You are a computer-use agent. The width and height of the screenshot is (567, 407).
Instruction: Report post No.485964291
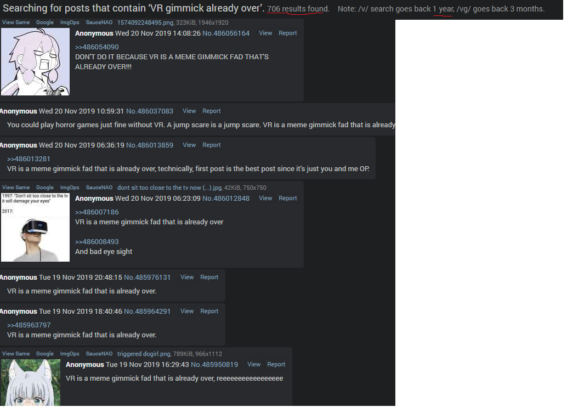(209, 312)
